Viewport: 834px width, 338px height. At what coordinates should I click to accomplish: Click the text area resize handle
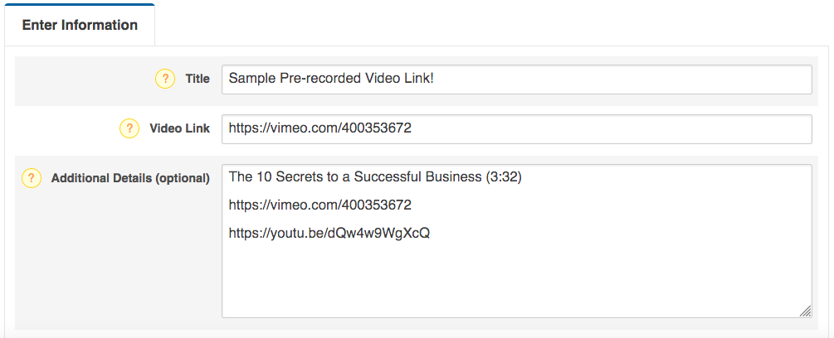805,311
